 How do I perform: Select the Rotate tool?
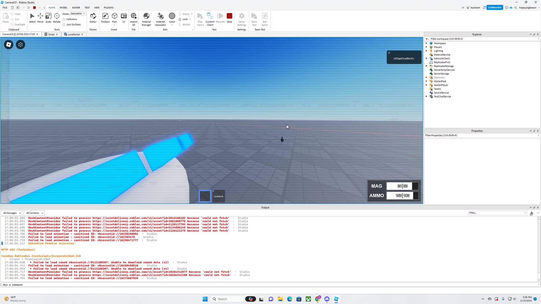pyautogui.click(x=57, y=17)
